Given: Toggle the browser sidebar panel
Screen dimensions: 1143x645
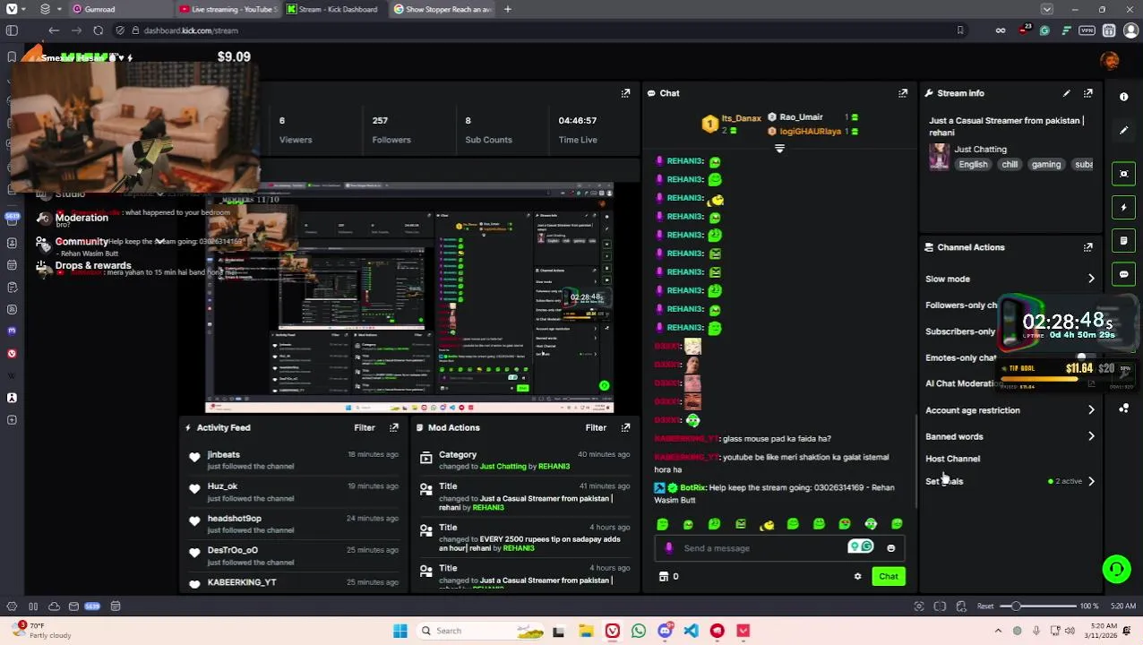Looking at the screenshot, I should [12, 30].
